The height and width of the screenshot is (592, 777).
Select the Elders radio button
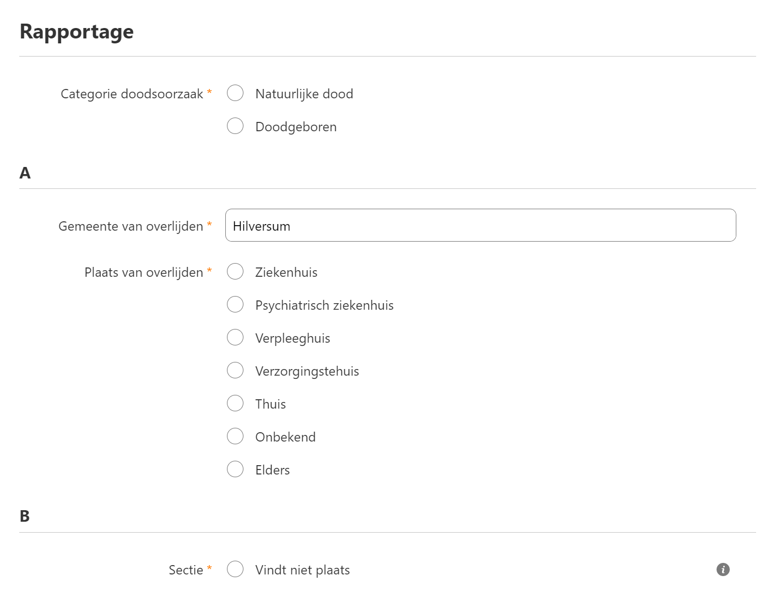point(235,470)
